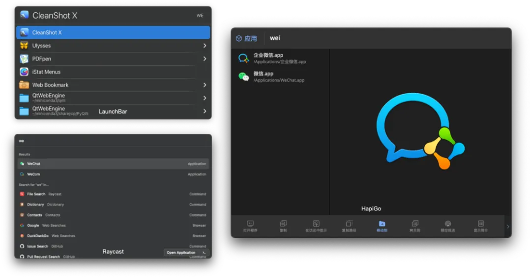Click the QtWebEngine folder icon under miniconda3/qml
The width and height of the screenshot is (531, 278).
[x=24, y=98]
